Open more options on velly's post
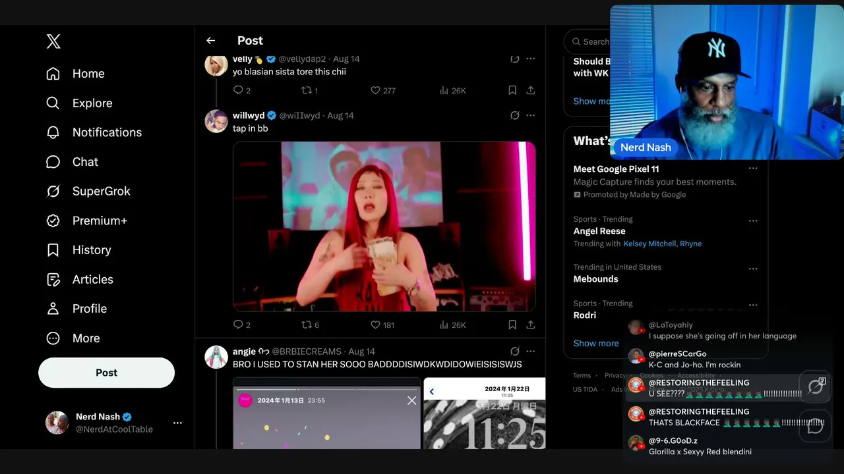The height and width of the screenshot is (474, 844). coord(530,59)
